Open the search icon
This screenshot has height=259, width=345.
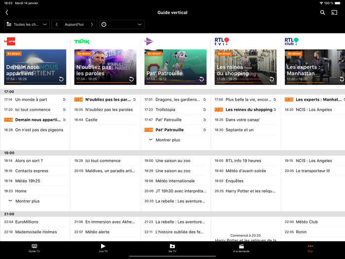point(322,12)
